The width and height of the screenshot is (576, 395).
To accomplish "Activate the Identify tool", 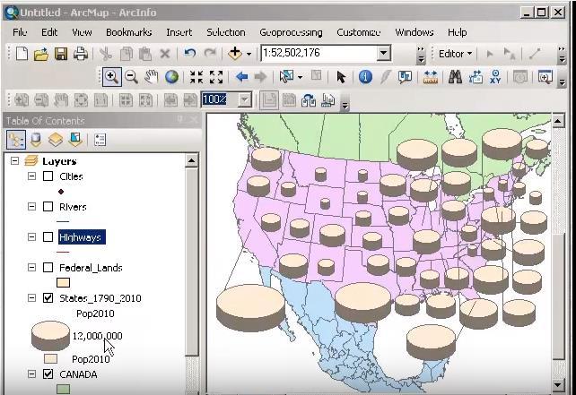I will [365, 77].
